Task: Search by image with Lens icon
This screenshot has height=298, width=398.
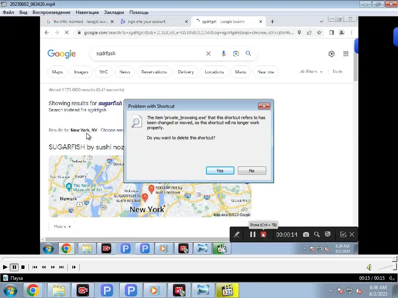Action: click(236, 54)
